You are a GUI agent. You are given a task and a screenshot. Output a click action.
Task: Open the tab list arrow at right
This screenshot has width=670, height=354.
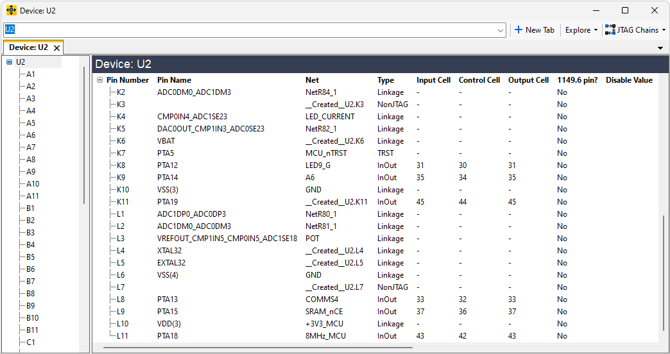click(x=660, y=48)
